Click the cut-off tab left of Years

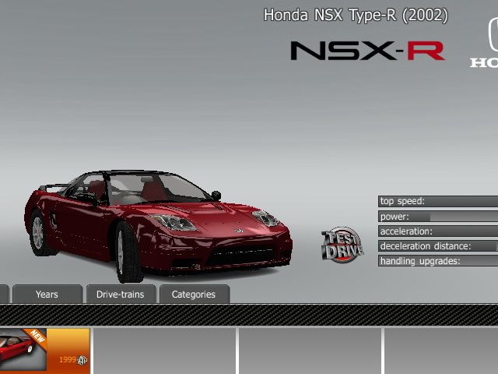click(3, 295)
